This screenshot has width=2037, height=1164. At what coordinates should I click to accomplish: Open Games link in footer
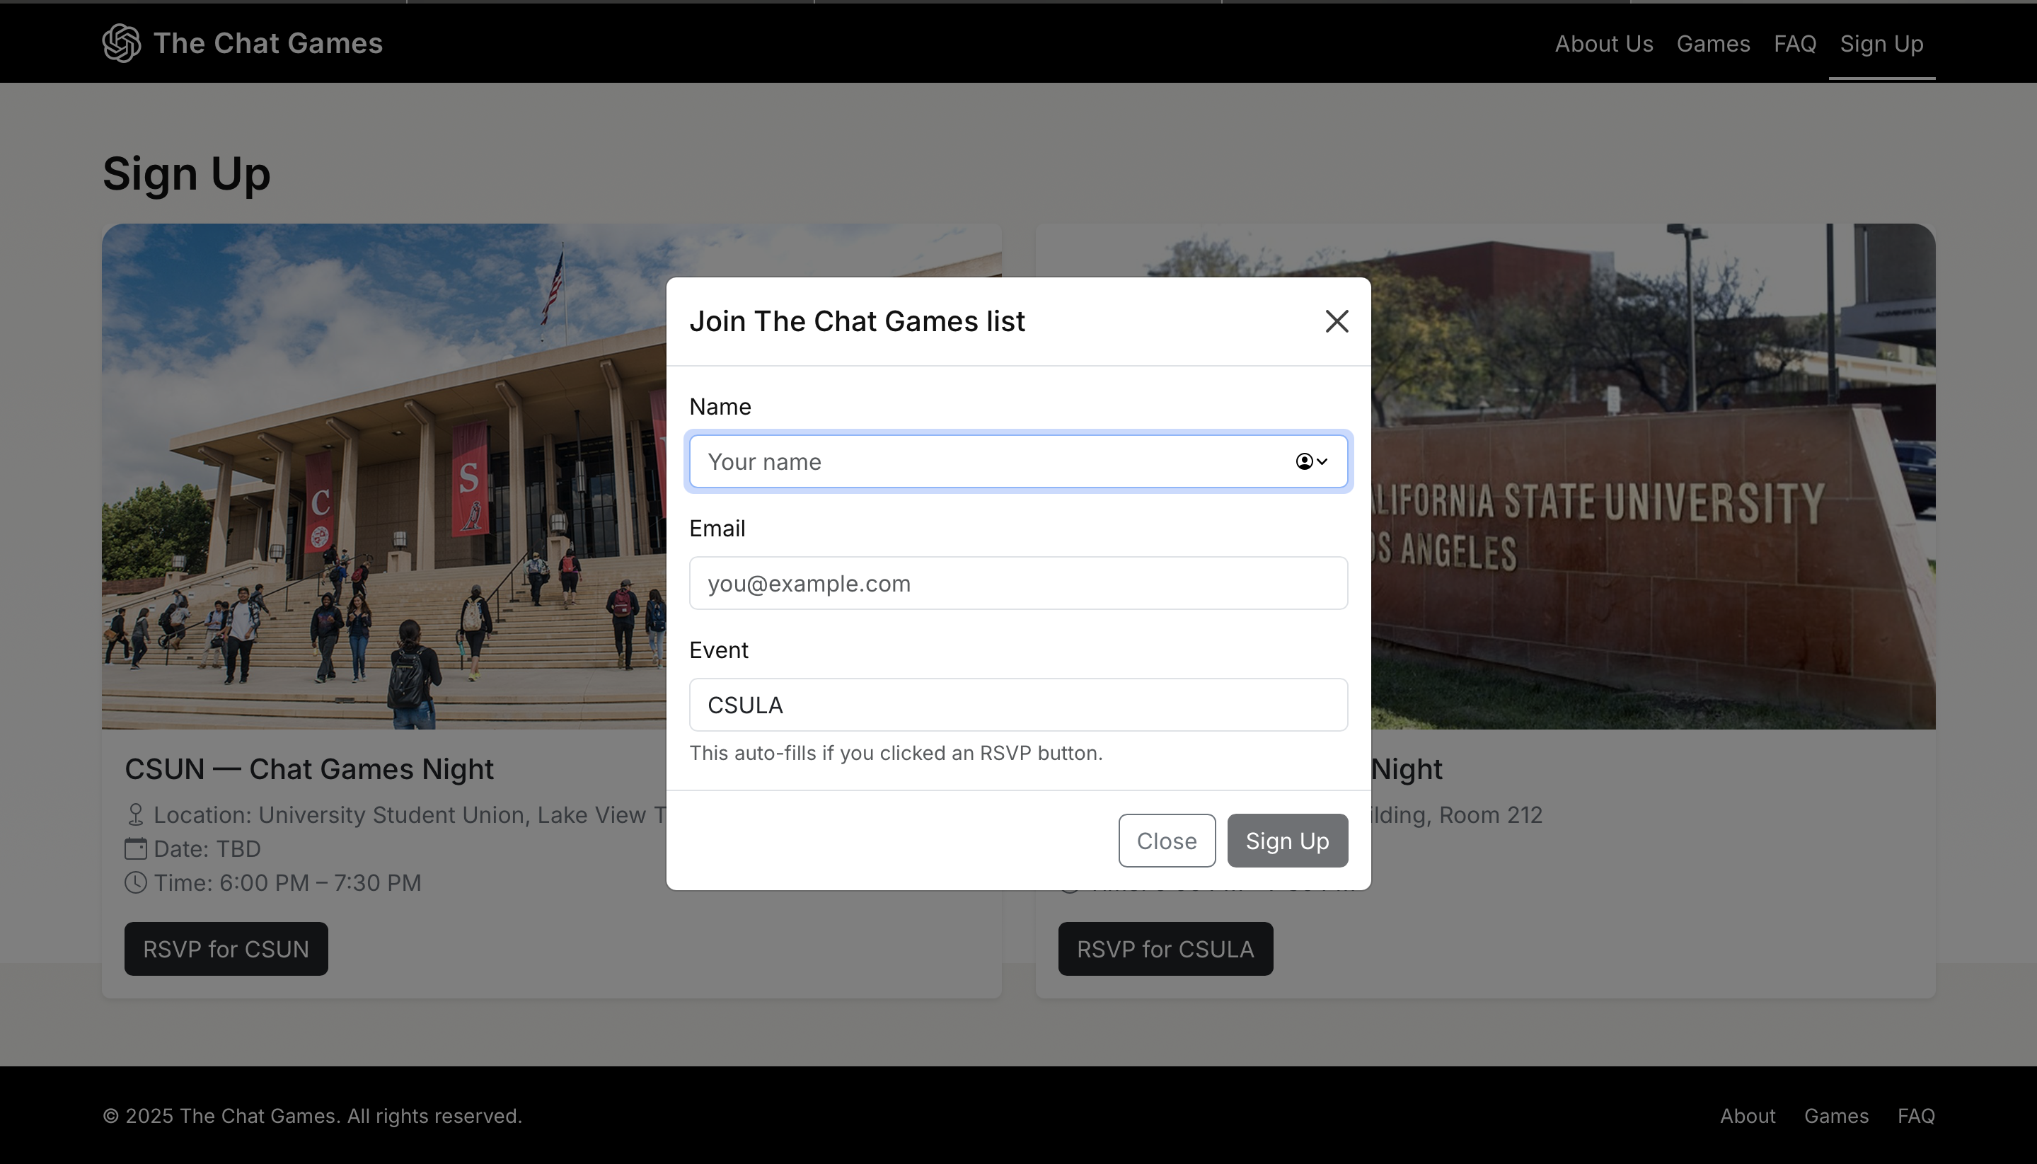click(1835, 1115)
